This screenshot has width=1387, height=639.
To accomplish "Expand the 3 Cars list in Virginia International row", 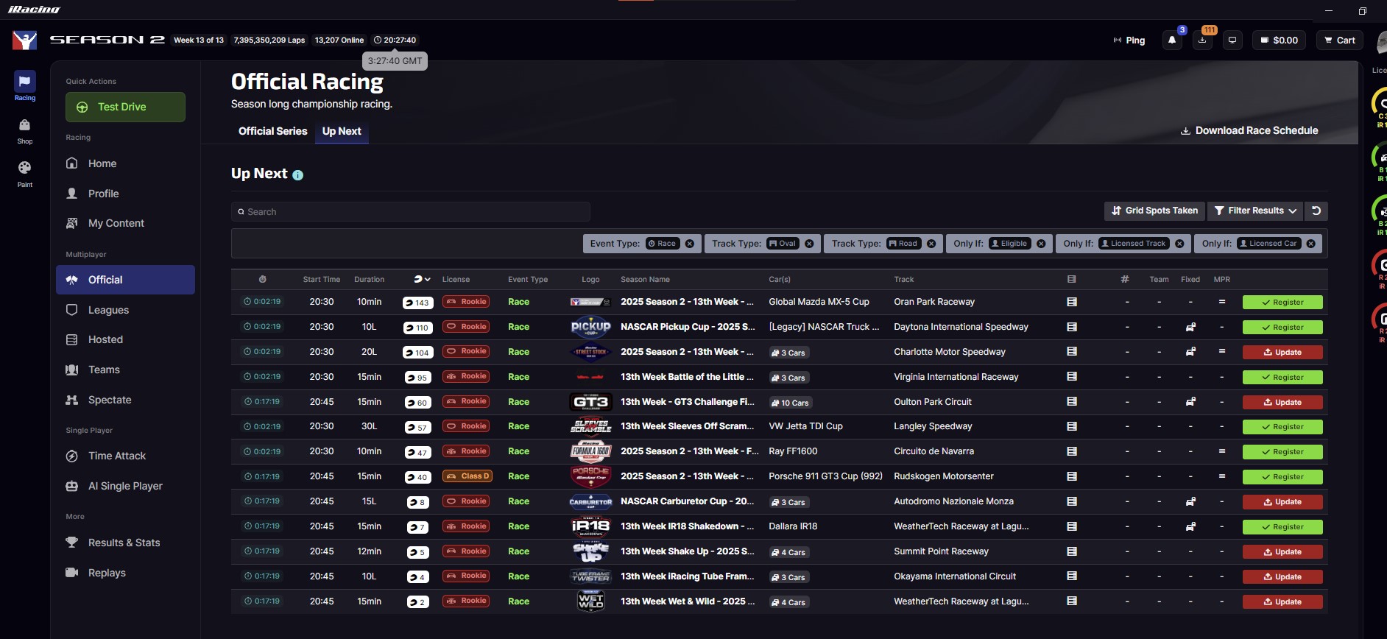I will 788,378.
